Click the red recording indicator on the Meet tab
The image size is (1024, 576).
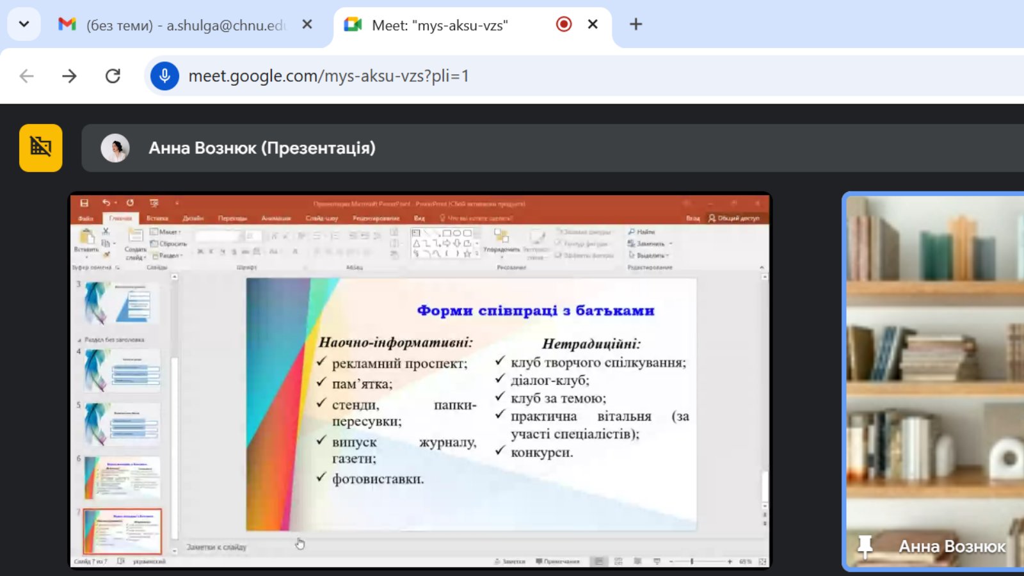[x=564, y=24]
